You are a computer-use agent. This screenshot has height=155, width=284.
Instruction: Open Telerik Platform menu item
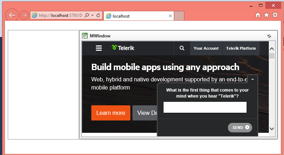coord(241,48)
